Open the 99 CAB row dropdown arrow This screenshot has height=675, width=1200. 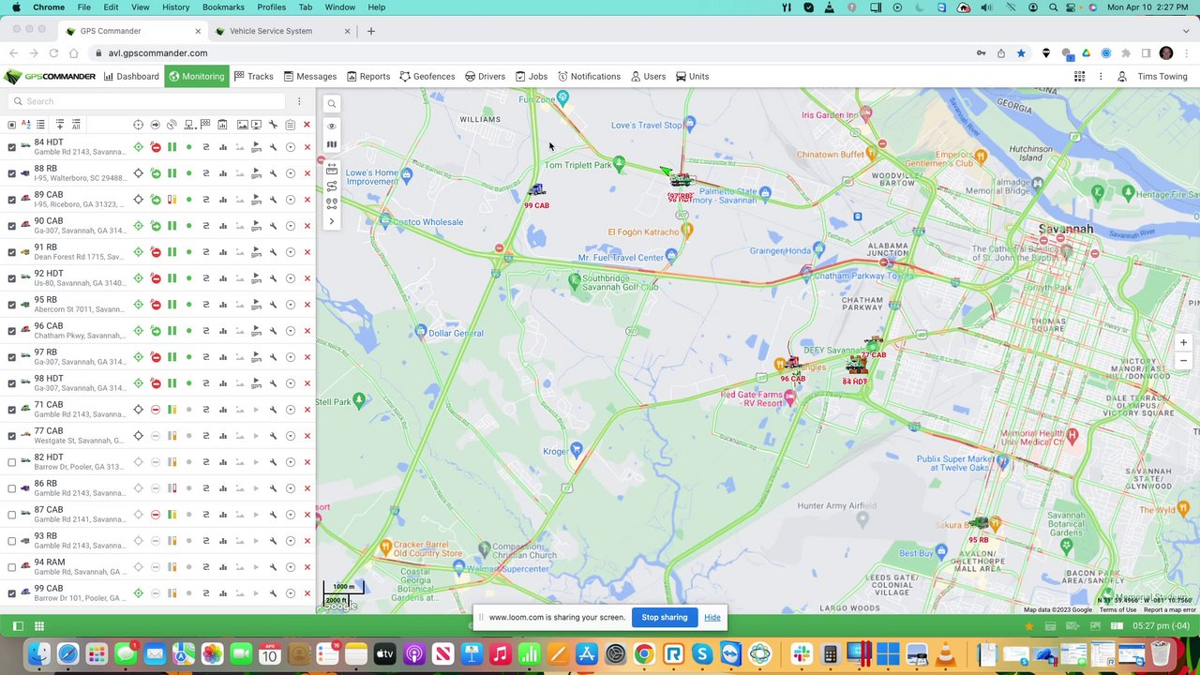[291, 593]
